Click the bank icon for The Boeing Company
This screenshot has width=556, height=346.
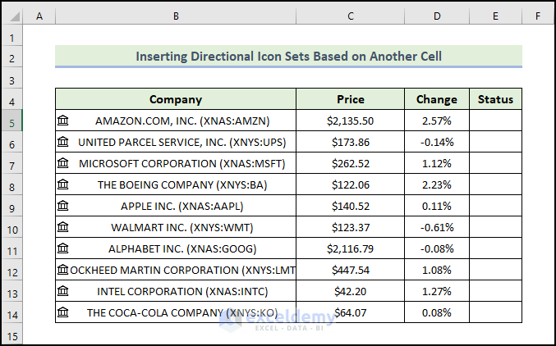63,184
